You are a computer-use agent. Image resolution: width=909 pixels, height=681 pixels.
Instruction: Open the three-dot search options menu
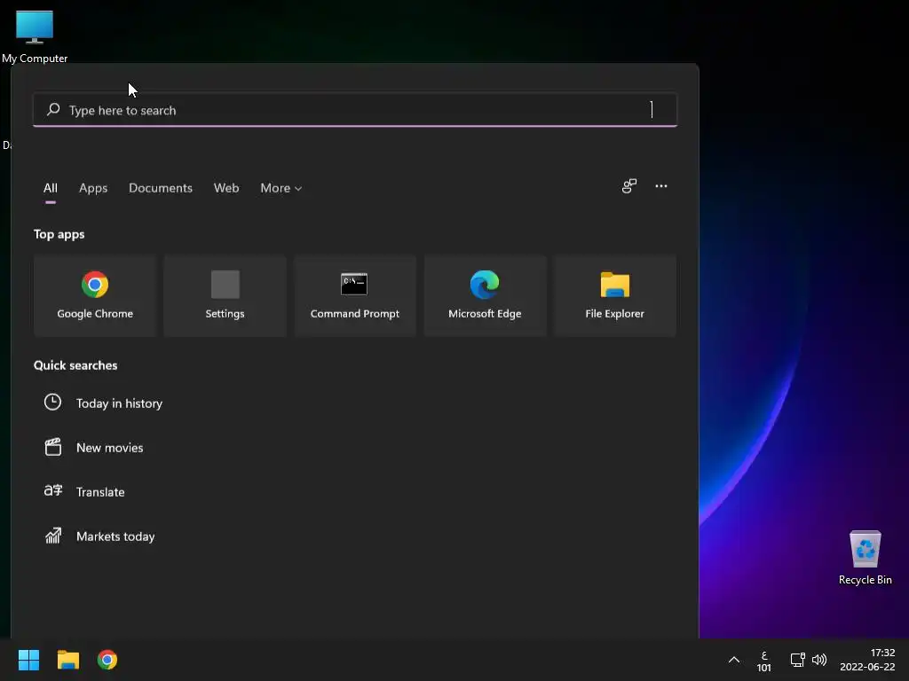pos(660,186)
